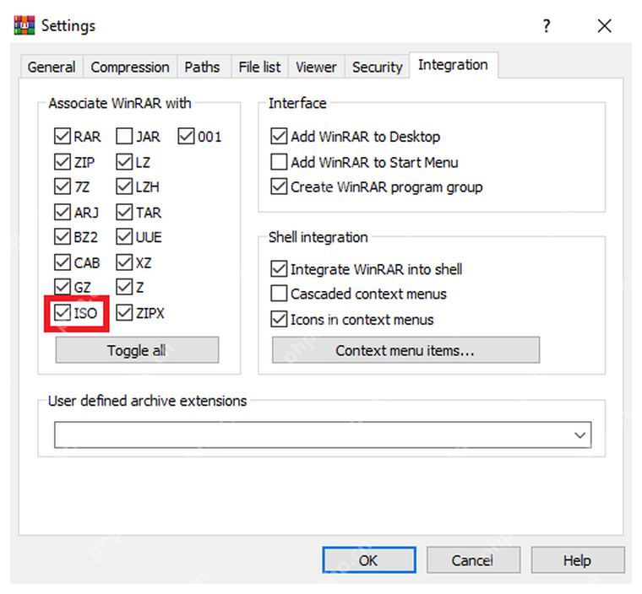
Task: Open the Compression tab
Action: click(130, 67)
